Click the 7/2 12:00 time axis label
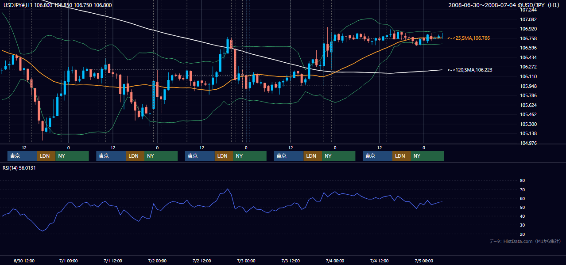This screenshot has width=566, height=265. coord(202,261)
